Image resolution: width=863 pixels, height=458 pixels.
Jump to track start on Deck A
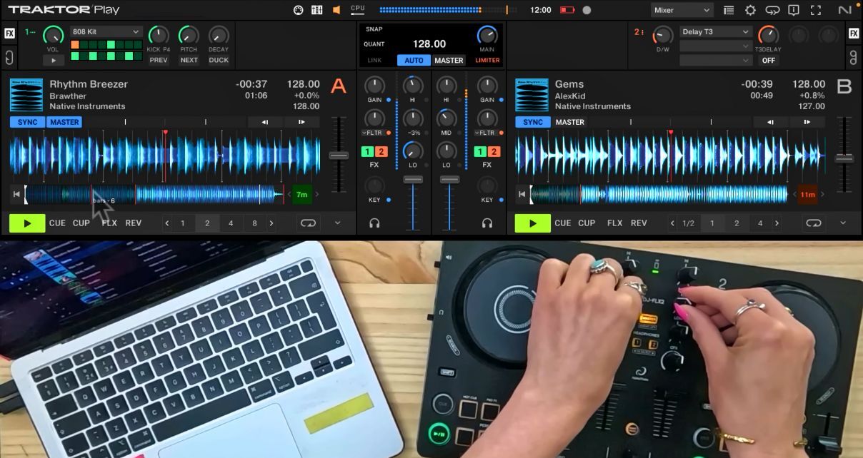coord(16,194)
